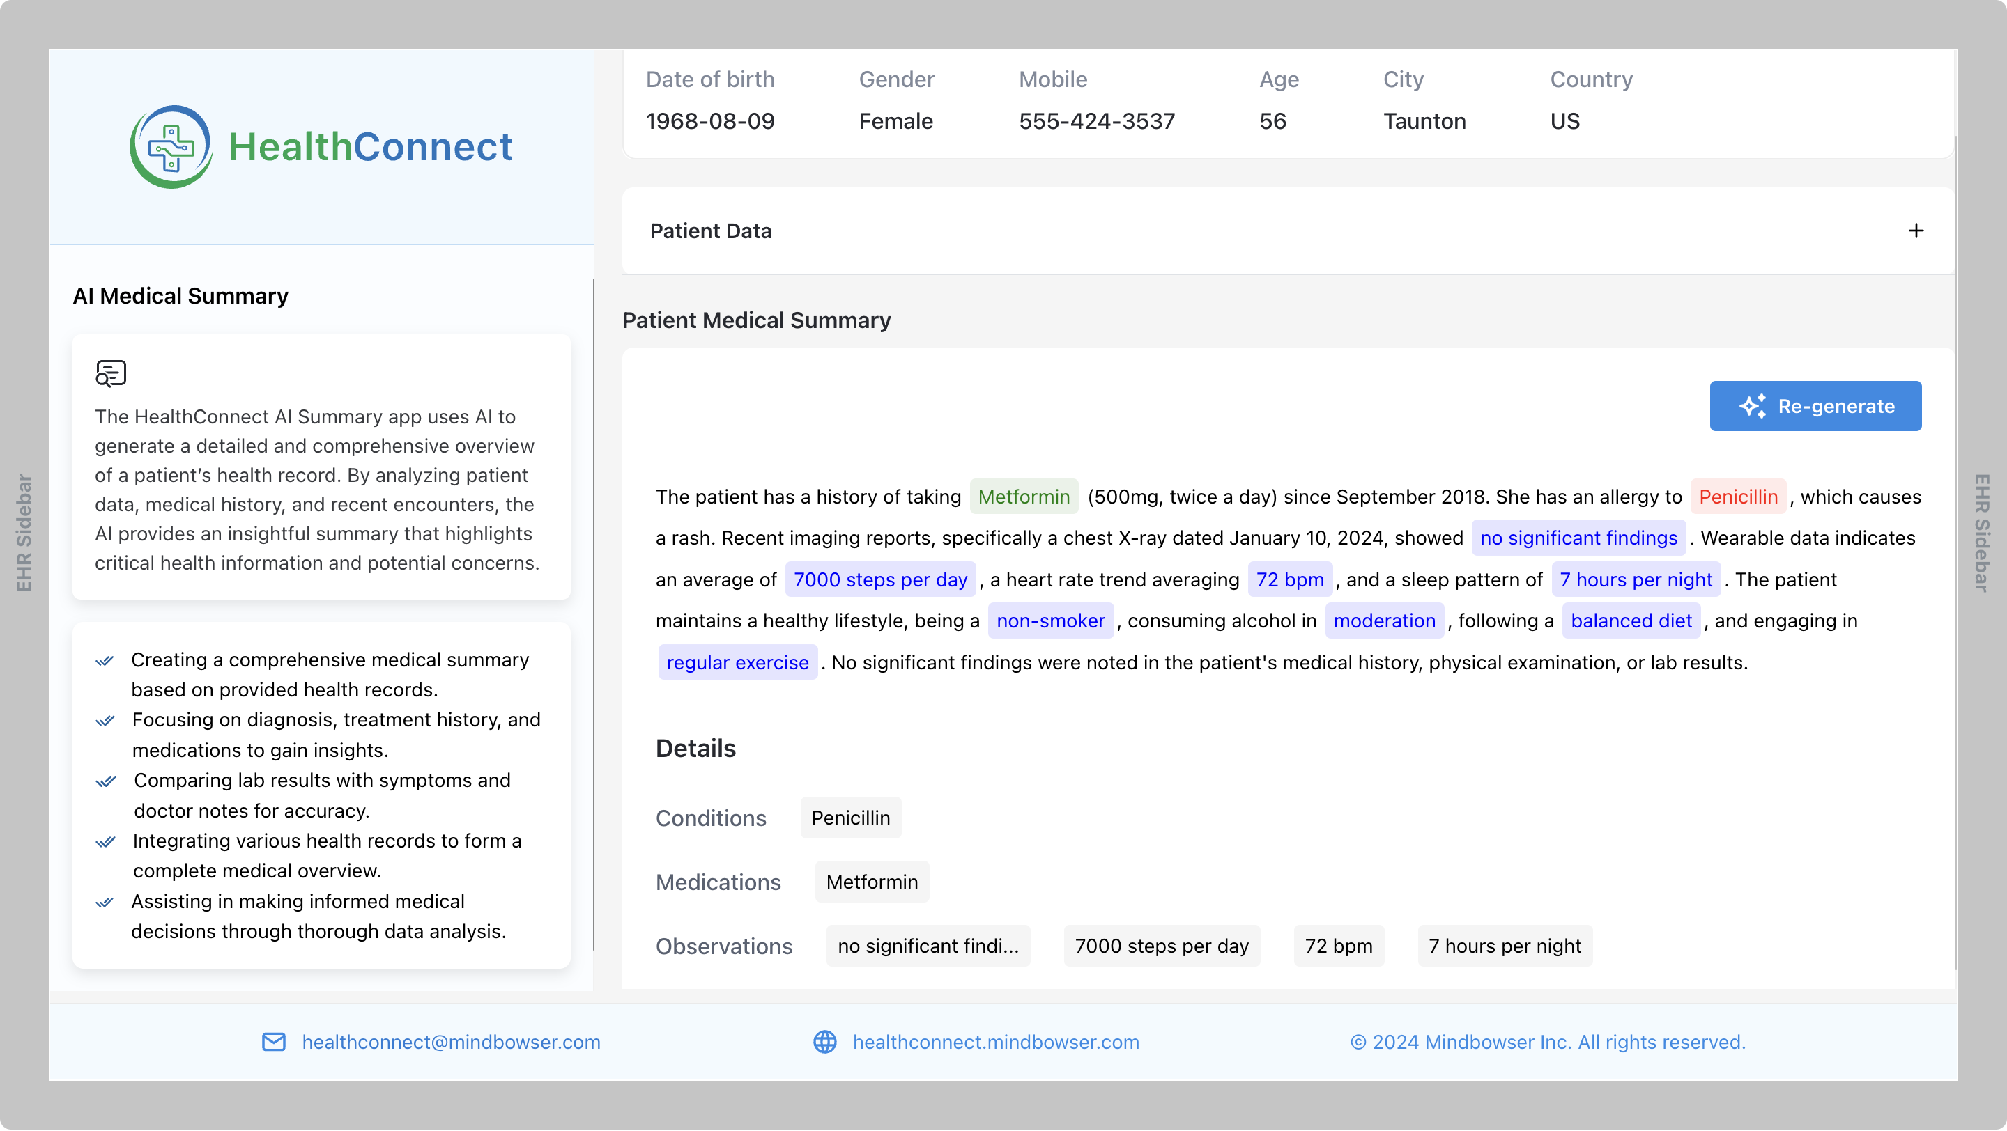The height and width of the screenshot is (1131, 2007).
Task: Select the 'non-smoker' highlighted tag
Action: pos(1050,621)
